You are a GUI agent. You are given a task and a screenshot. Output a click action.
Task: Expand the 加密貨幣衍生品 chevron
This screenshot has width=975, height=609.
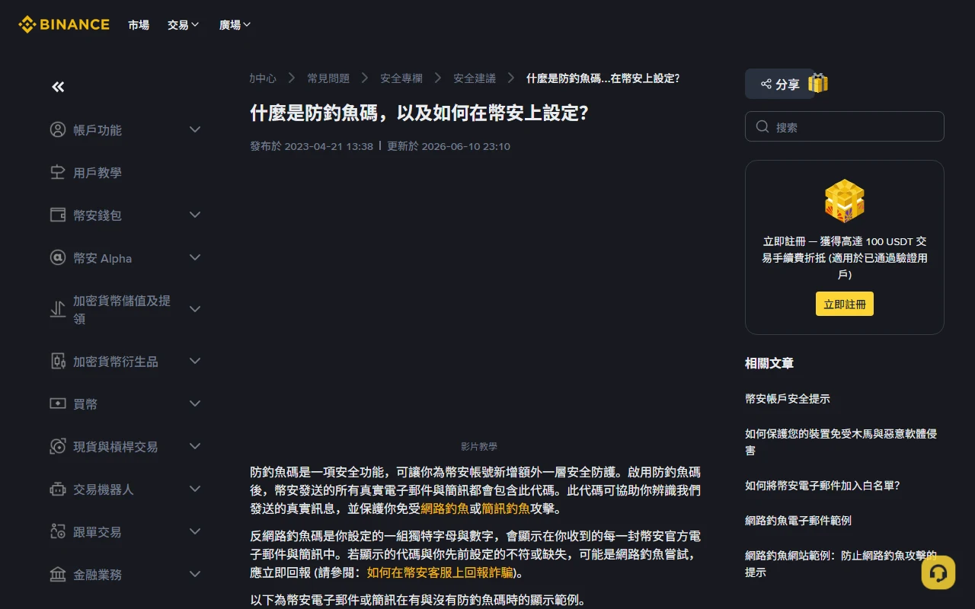tap(195, 361)
